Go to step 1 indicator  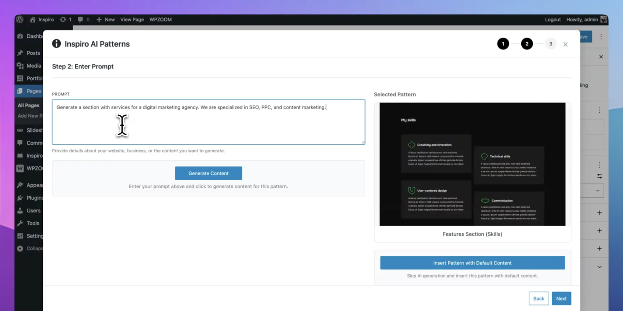click(x=503, y=44)
